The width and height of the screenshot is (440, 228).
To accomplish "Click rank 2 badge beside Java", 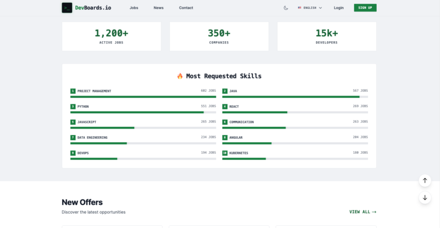I will click(x=225, y=91).
